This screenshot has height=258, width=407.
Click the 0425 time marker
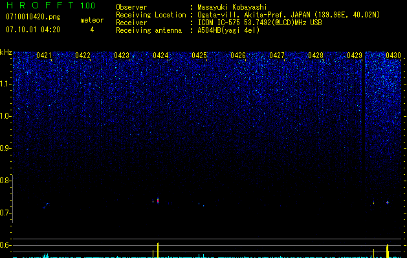(199, 55)
